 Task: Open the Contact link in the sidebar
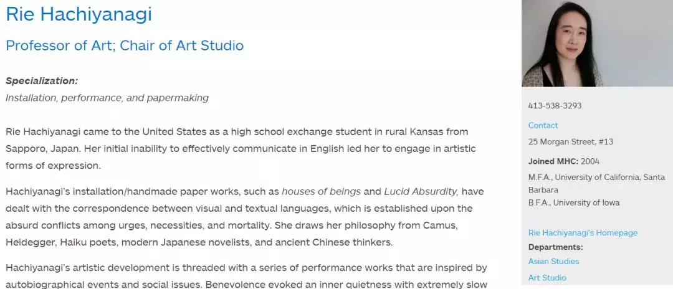(x=543, y=125)
